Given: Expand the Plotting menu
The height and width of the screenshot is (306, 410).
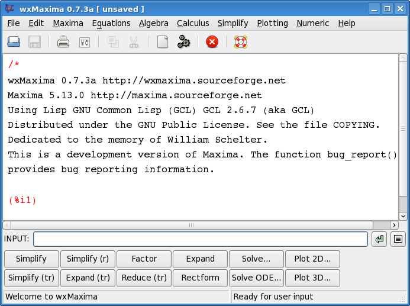Looking at the screenshot, I should tap(272, 23).
